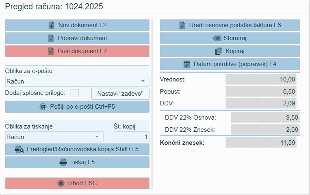
Task: Expand the Oblika za tiskanje dropdown
Action: click(x=97, y=137)
